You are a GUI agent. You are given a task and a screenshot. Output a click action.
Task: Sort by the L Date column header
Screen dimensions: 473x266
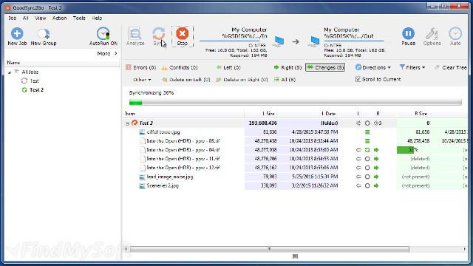[328, 114]
